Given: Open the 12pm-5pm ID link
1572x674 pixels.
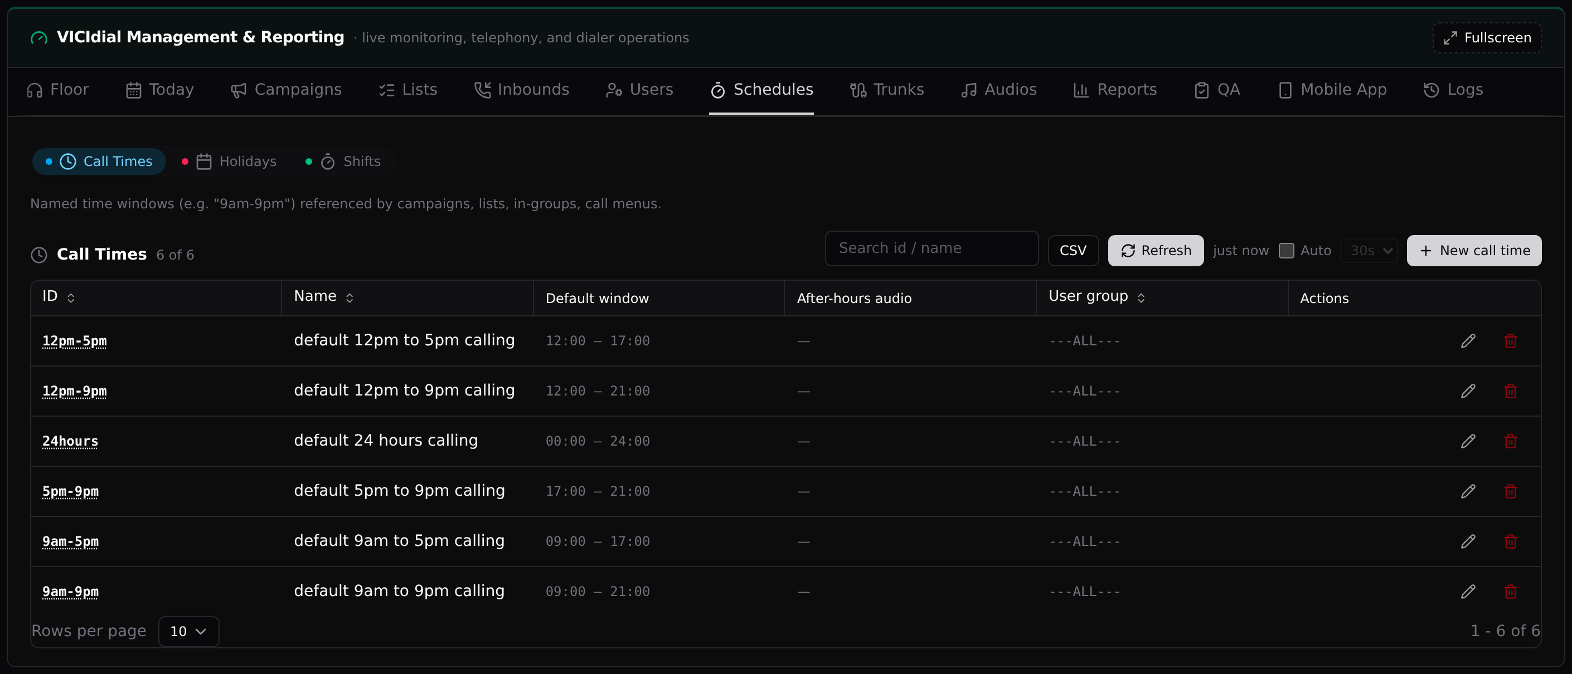Looking at the screenshot, I should [75, 341].
